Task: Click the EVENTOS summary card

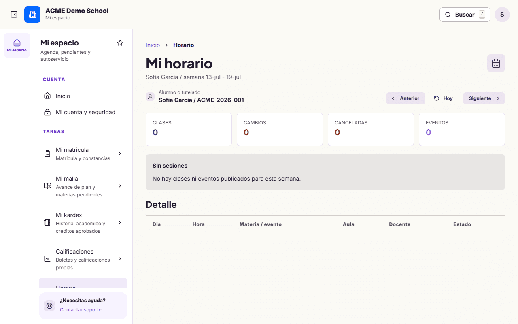Action: (462, 129)
